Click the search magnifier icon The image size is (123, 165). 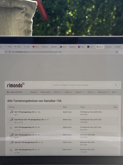tap(116, 85)
